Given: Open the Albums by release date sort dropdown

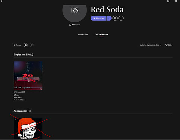Looking at the screenshot, I should tap(151, 45).
